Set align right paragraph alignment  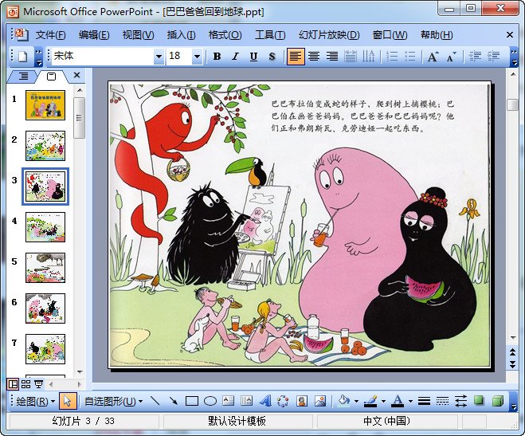click(332, 57)
